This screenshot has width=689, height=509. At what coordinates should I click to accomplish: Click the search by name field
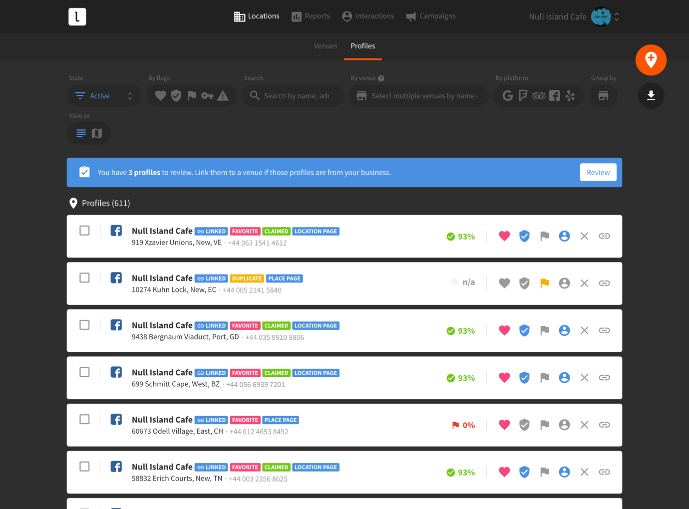tap(296, 96)
